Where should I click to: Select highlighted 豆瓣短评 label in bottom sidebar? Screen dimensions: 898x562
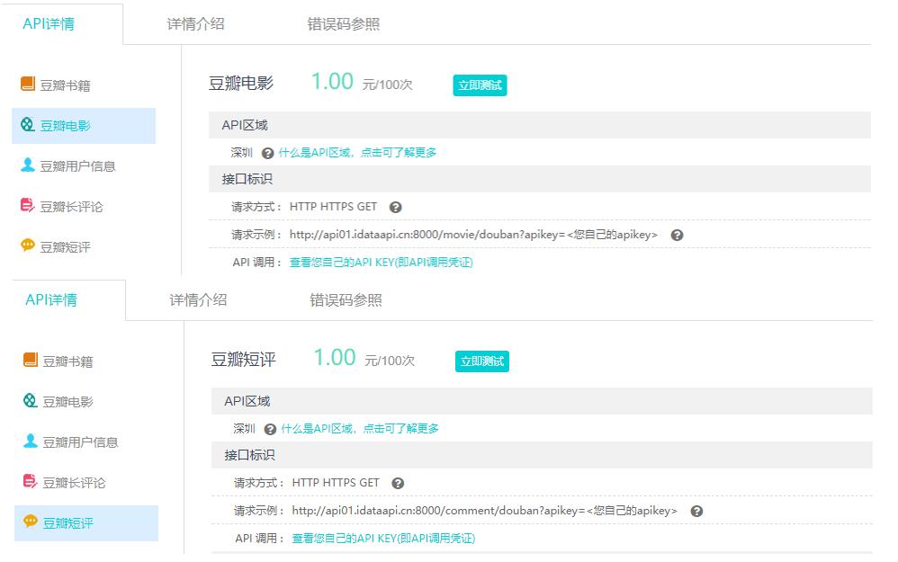67,523
